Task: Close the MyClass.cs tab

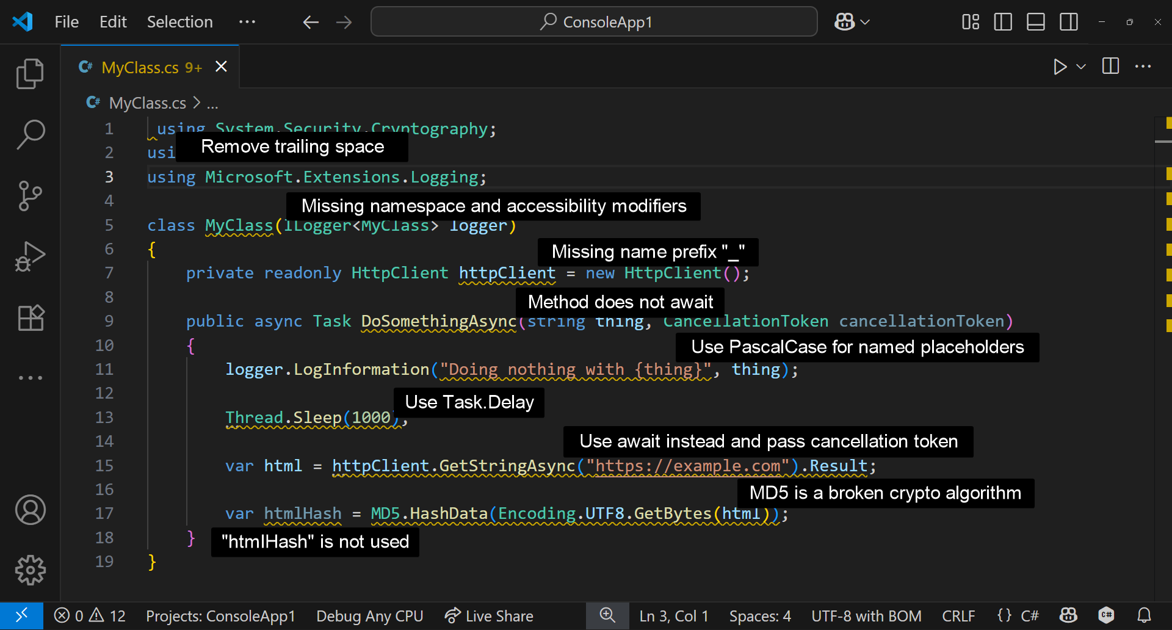Action: 222,67
